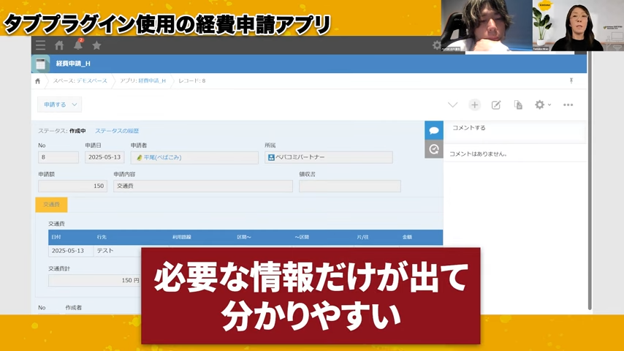Image resolution: width=624 pixels, height=351 pixels.
Task: Open the hamburger navigation menu
Action: [x=41, y=45]
